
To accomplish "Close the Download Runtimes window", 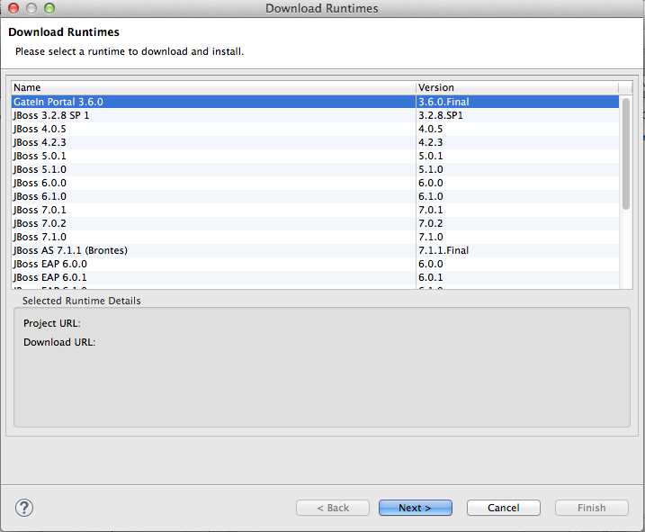I will 13,8.
